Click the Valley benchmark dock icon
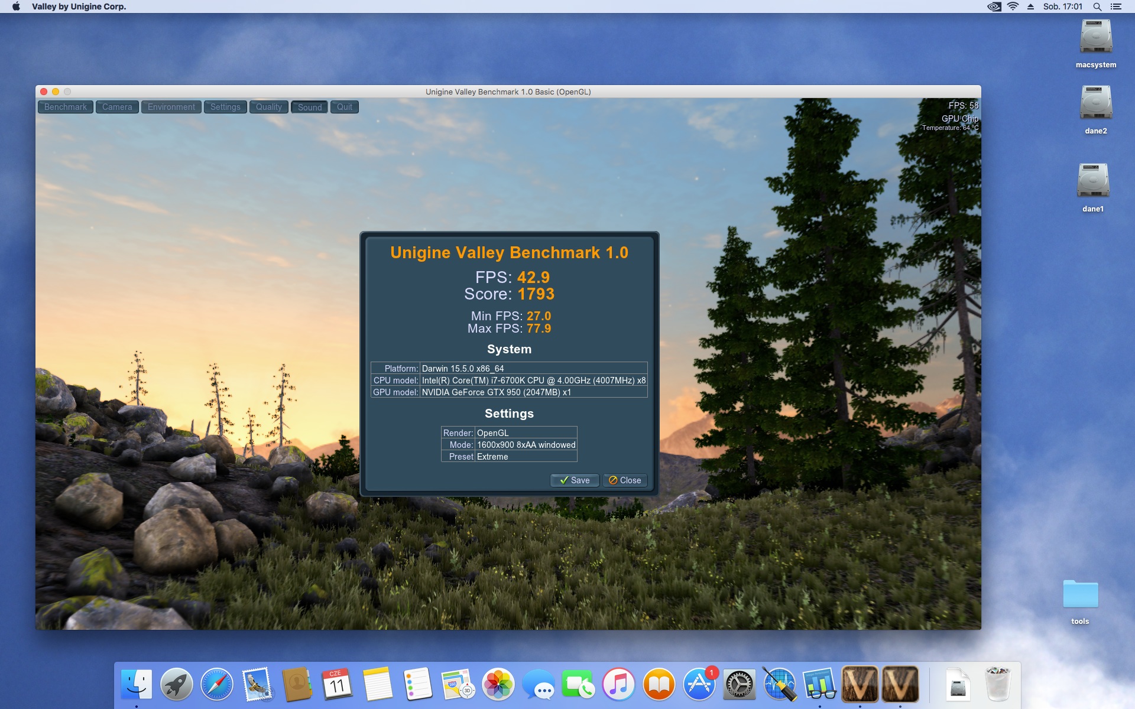This screenshot has width=1135, height=709. pyautogui.click(x=860, y=684)
